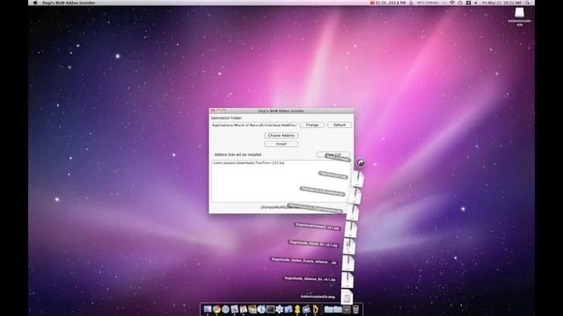Click the Clear List button
Screen dimensions: 563x316
coord(333,154)
